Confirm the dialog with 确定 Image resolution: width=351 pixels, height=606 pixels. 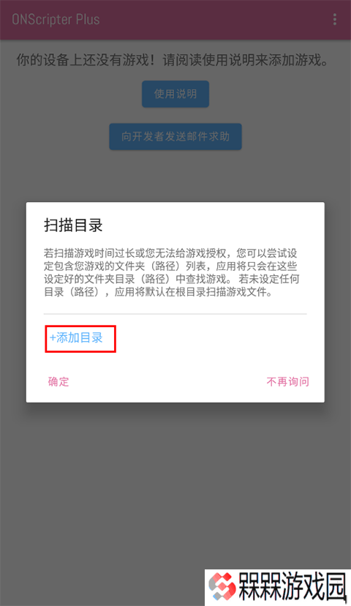[x=58, y=381]
